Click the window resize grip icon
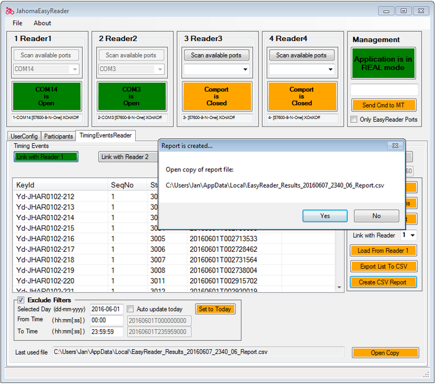436x384 pixels. click(426, 375)
